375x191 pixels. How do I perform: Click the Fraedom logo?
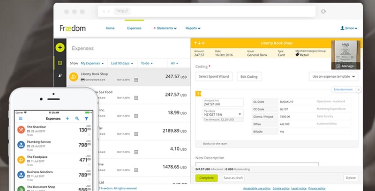pos(73,28)
